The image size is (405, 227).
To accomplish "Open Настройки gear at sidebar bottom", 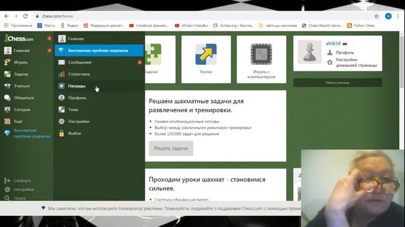I will pyautogui.click(x=19, y=189).
